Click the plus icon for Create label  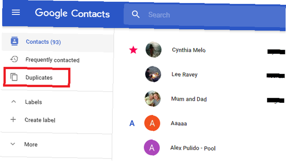tap(13, 120)
